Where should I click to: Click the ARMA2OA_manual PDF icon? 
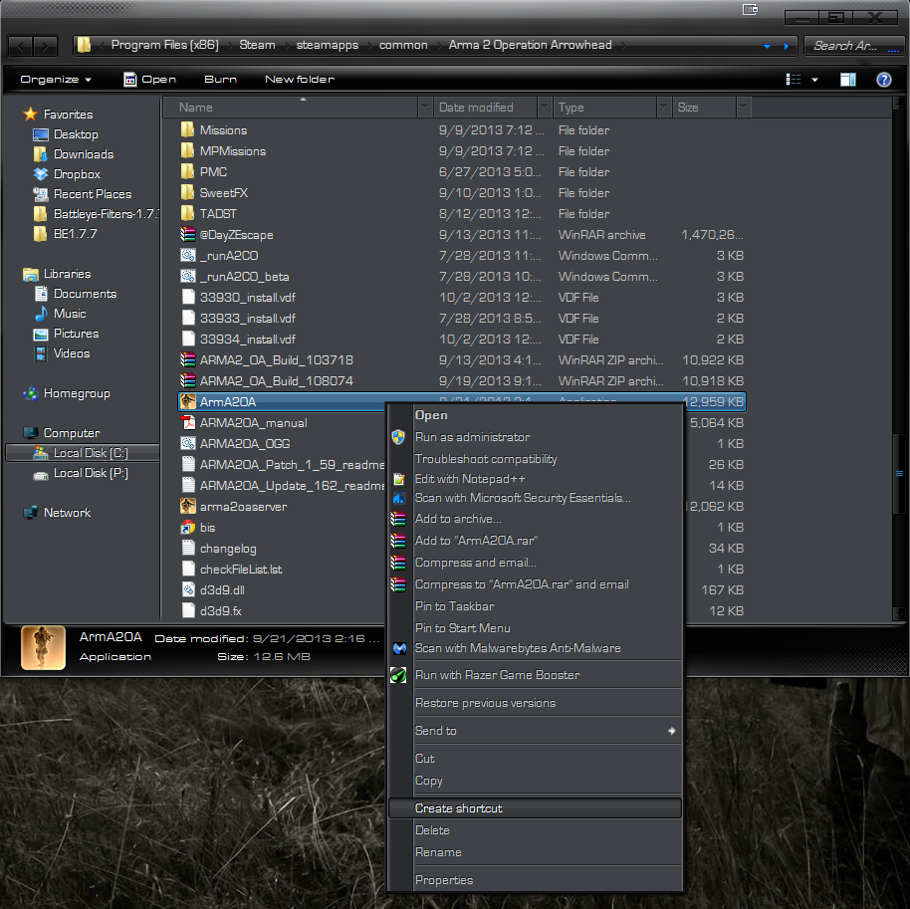point(187,422)
